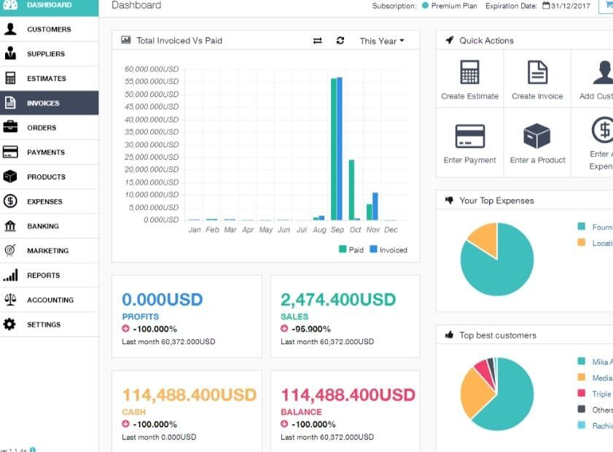Viewport: 613px width, 452px height.
Task: Open the Expiration Date calendar picker
Action: click(546, 6)
